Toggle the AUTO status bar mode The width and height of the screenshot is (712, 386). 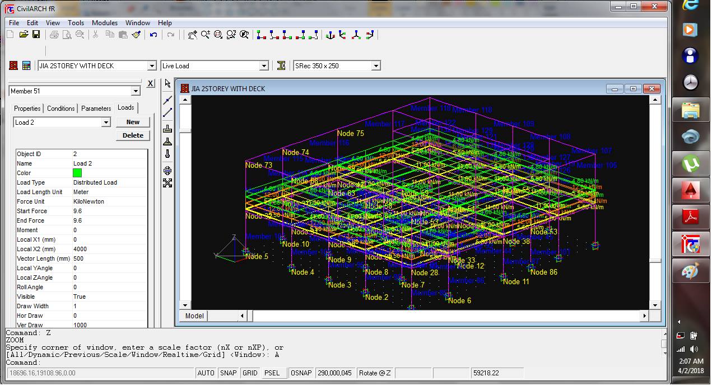[206, 373]
